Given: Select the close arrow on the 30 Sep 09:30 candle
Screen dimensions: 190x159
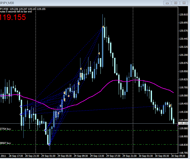Looking at the screenshot, I should [x=170, y=105].
